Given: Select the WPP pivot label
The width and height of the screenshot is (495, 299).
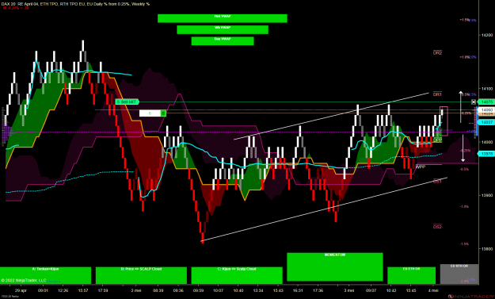Looking at the screenshot, I should point(421,167).
